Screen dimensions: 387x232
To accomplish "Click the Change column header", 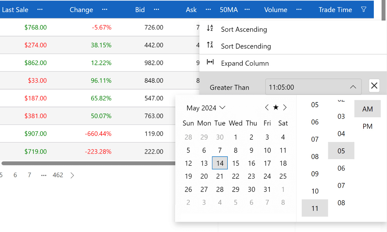I will [81, 9].
